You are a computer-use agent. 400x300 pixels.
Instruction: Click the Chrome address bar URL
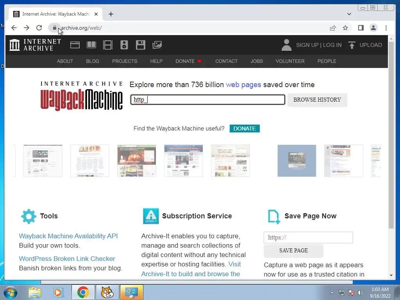point(81,28)
